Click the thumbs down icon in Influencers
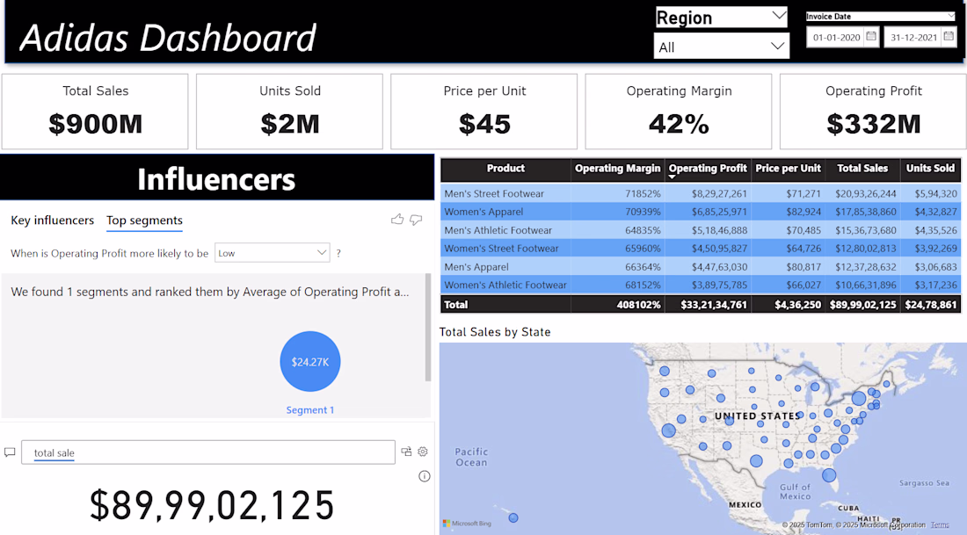 (417, 220)
